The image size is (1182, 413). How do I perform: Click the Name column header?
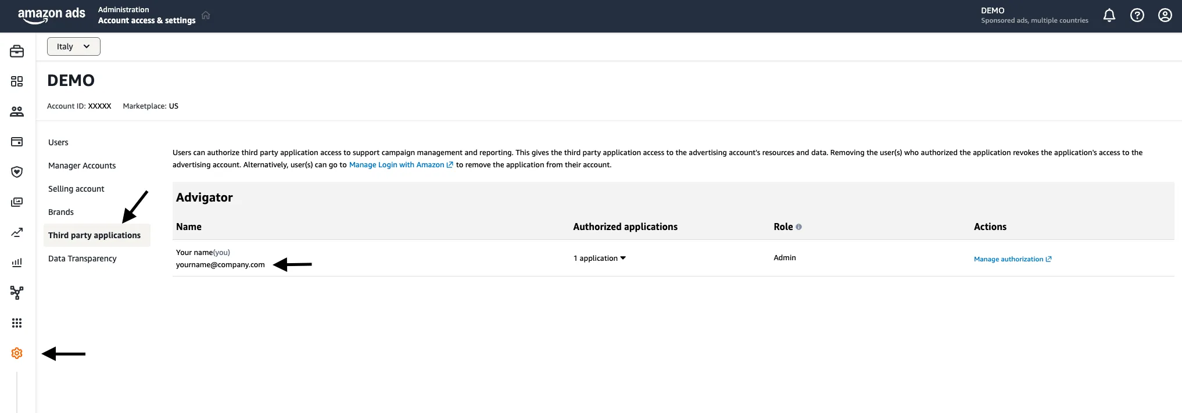click(x=189, y=227)
